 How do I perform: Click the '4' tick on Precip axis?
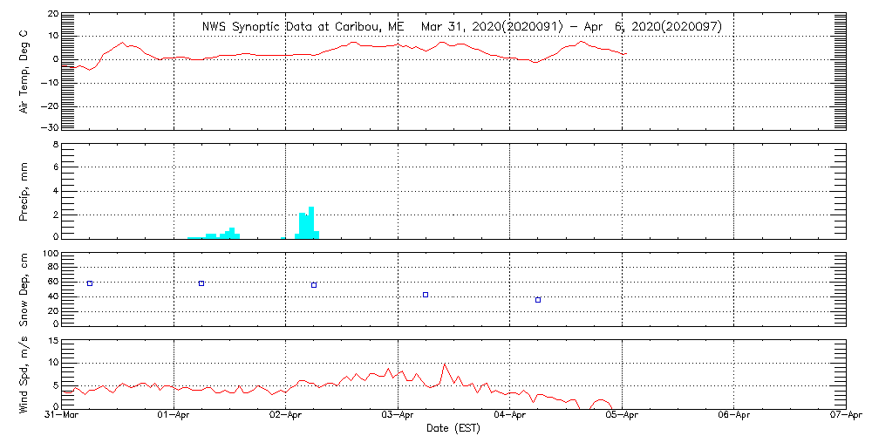click(x=54, y=191)
